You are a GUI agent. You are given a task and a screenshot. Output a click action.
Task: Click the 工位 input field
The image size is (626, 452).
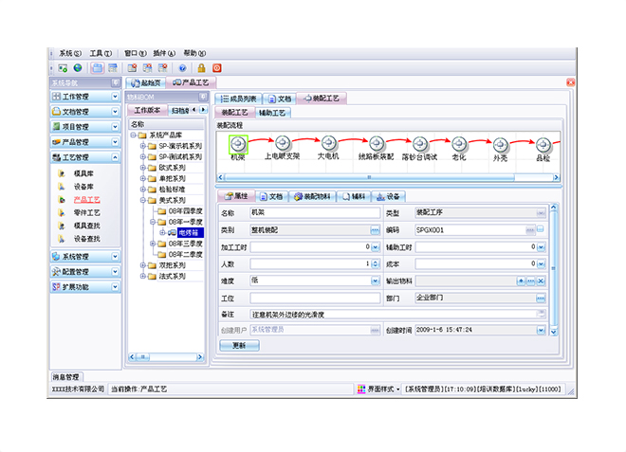tap(315, 298)
